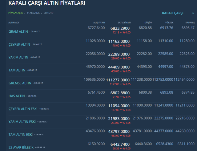197x151 pixels.
Task: Select çeyrek altın closing value 11280.00
Action: pyautogui.click(x=187, y=41)
